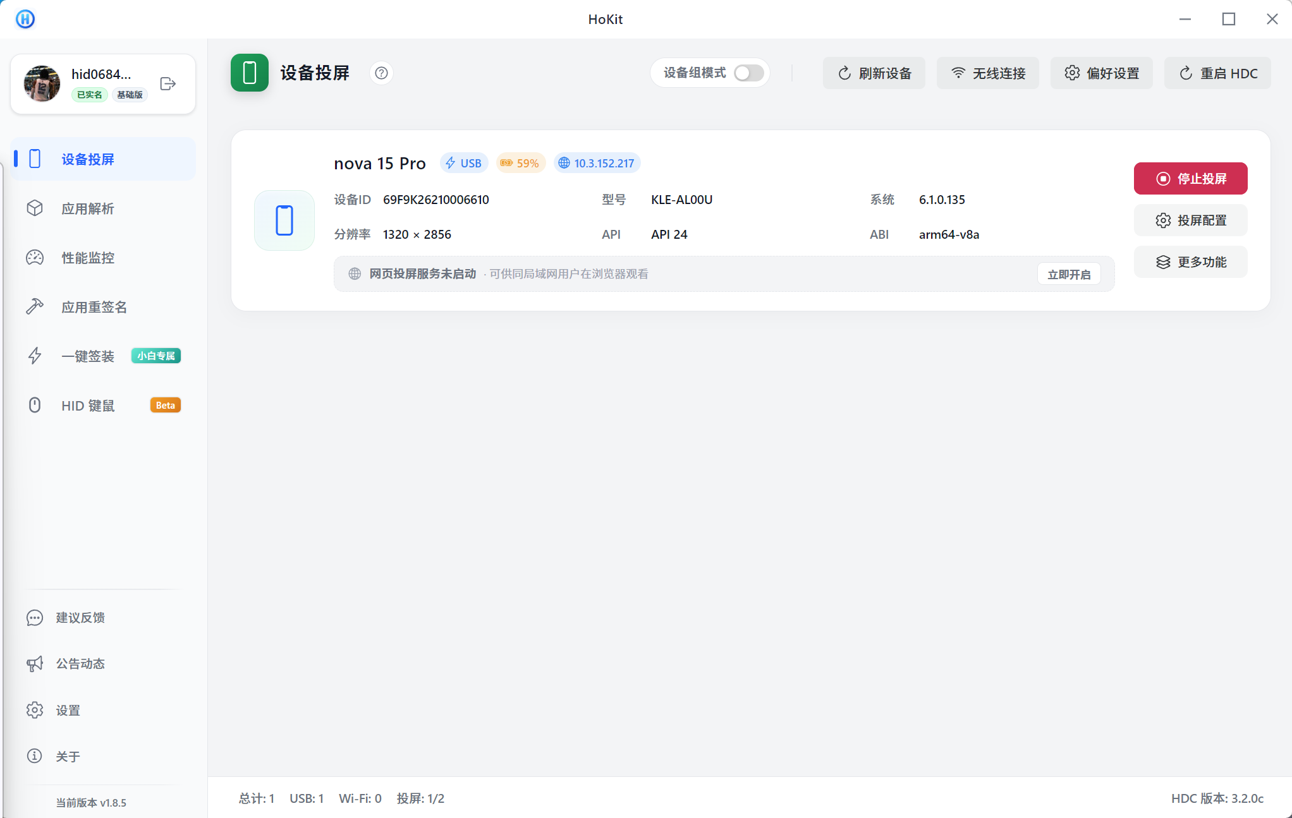
Task: Open the 性能监控 sidebar item
Action: coord(104,258)
